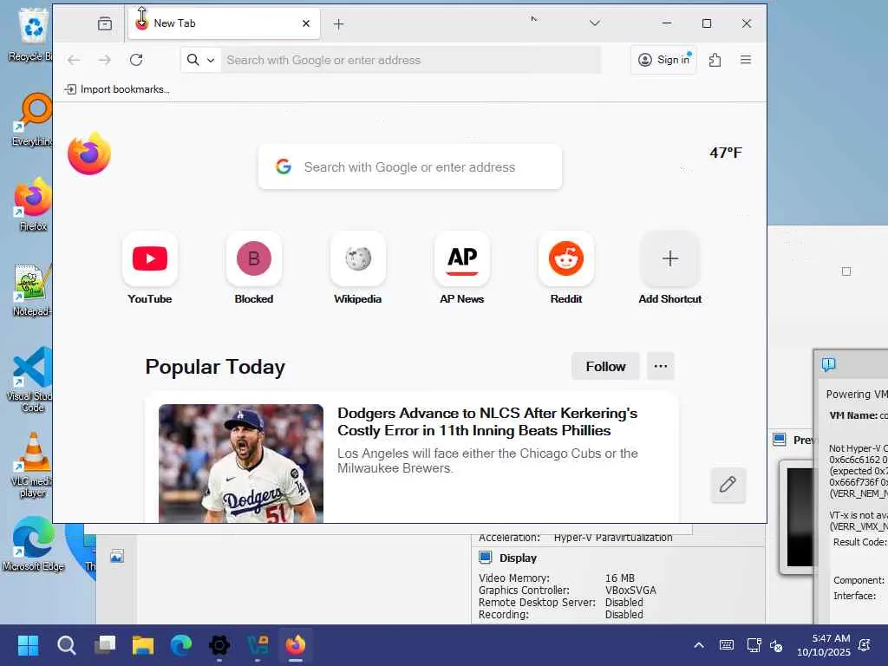The image size is (888, 666).
Task: Open Microsoft Edge desktop shortcut
Action: pos(33,545)
